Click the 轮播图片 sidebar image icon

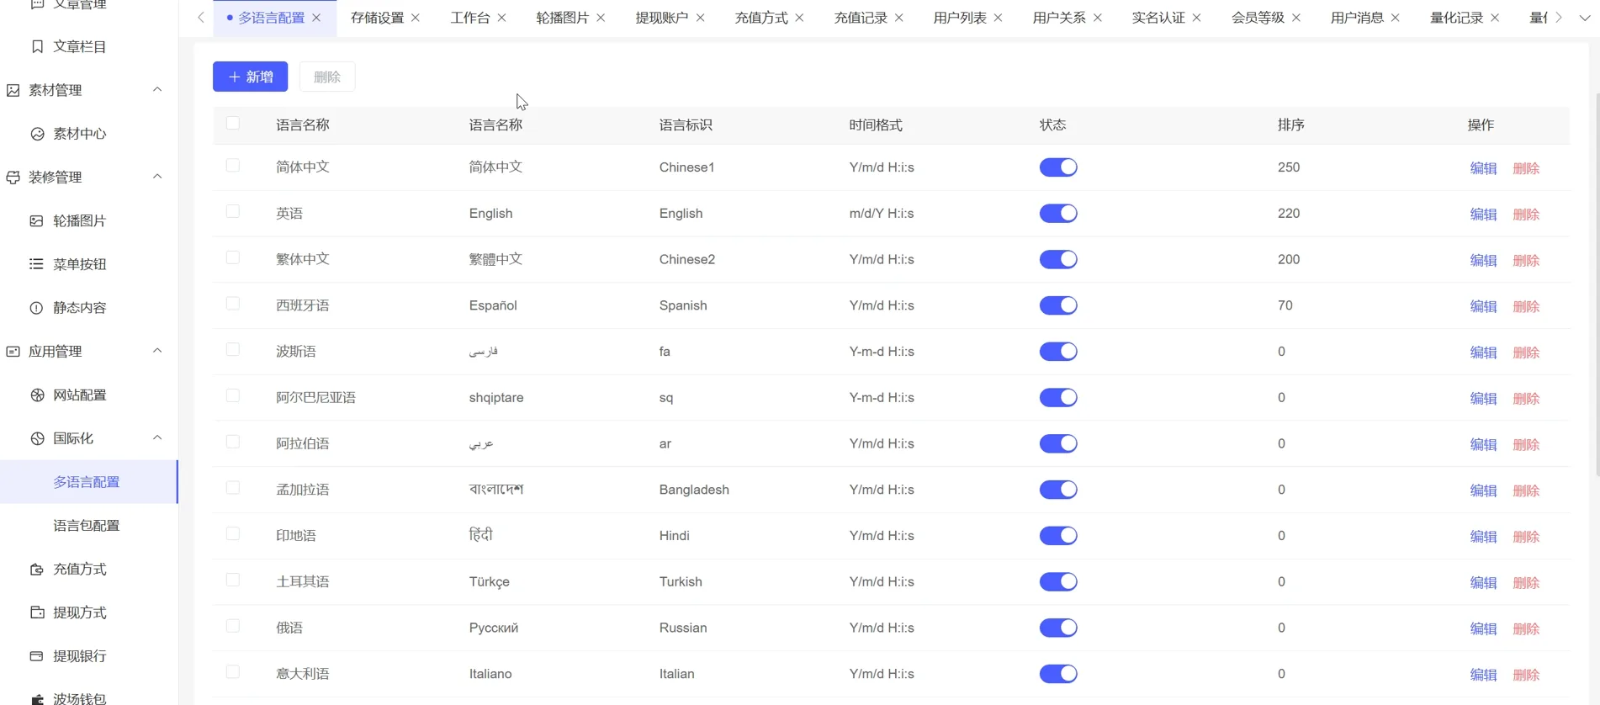36,221
